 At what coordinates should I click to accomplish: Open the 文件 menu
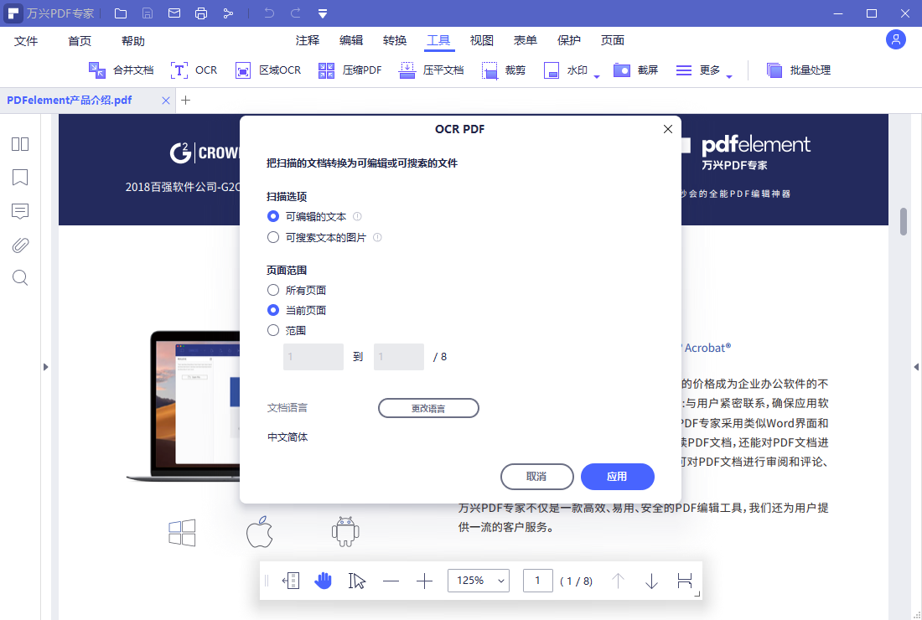26,40
